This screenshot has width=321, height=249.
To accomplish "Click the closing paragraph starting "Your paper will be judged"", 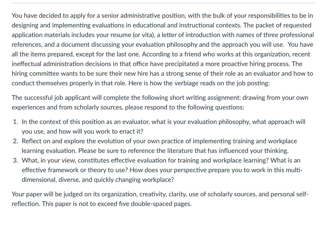I will point(160,199).
